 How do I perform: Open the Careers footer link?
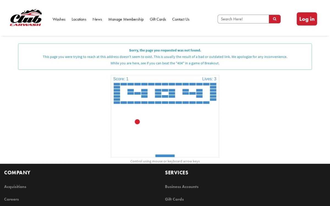pos(12,199)
